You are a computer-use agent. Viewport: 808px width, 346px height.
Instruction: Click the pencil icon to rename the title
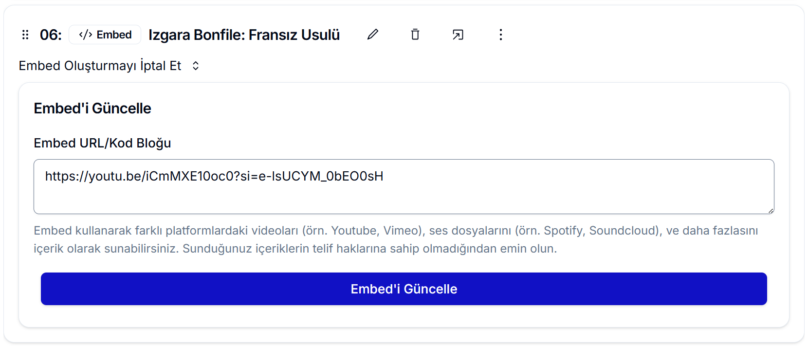(x=373, y=35)
